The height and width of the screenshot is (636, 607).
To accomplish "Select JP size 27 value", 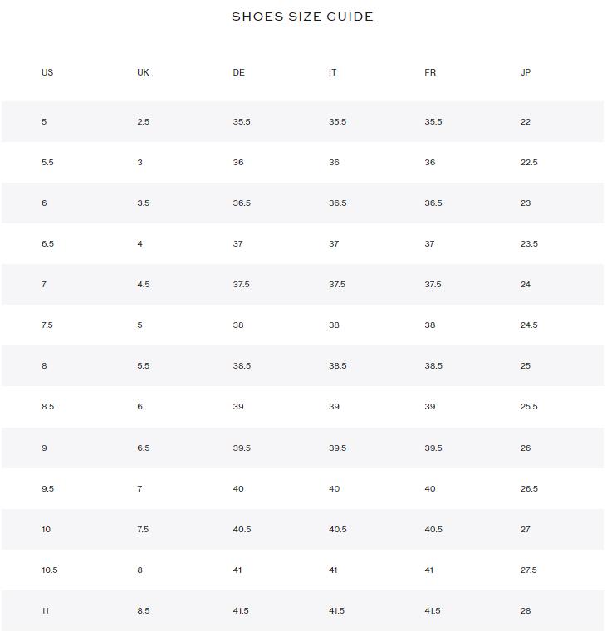I will pos(526,530).
